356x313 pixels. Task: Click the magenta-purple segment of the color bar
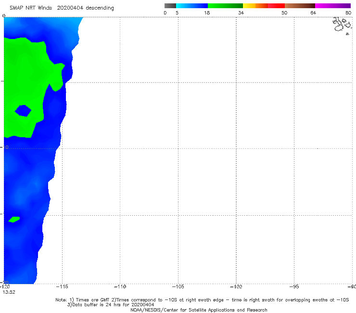(333, 6)
